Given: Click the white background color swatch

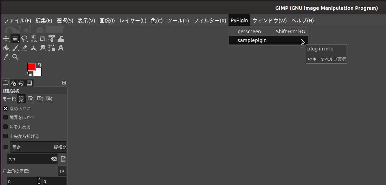Looking at the screenshot, I should pos(38,73).
